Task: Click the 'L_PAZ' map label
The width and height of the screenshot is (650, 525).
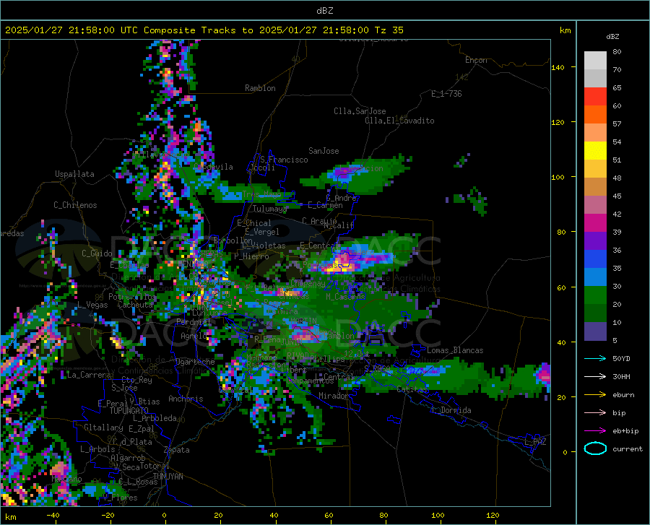Action: tap(535, 442)
